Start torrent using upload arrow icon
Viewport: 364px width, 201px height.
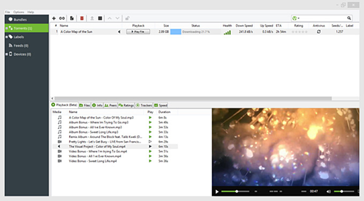pos(92,18)
